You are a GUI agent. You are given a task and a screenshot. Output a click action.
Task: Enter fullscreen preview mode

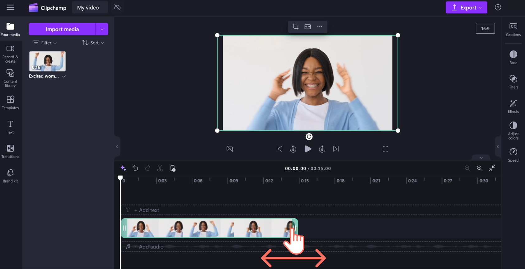pyautogui.click(x=386, y=149)
